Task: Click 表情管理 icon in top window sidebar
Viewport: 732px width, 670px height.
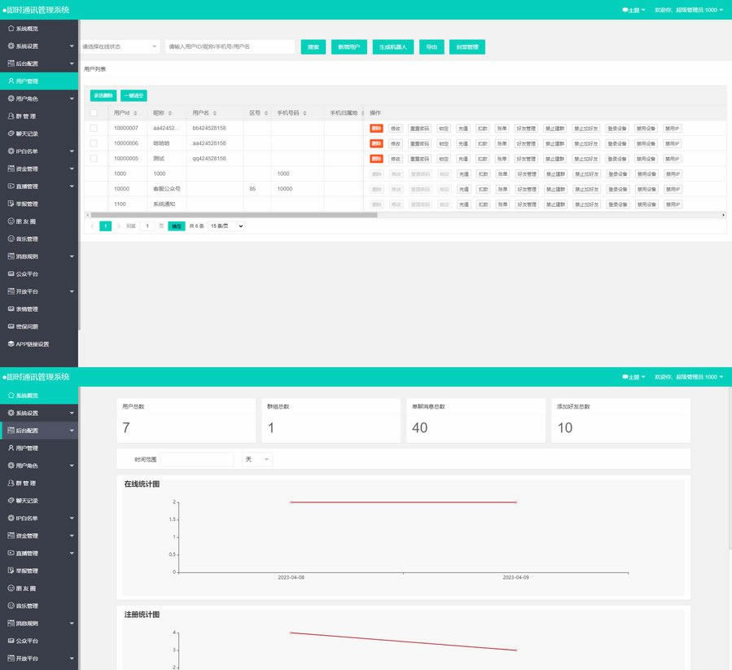Action: coord(11,309)
